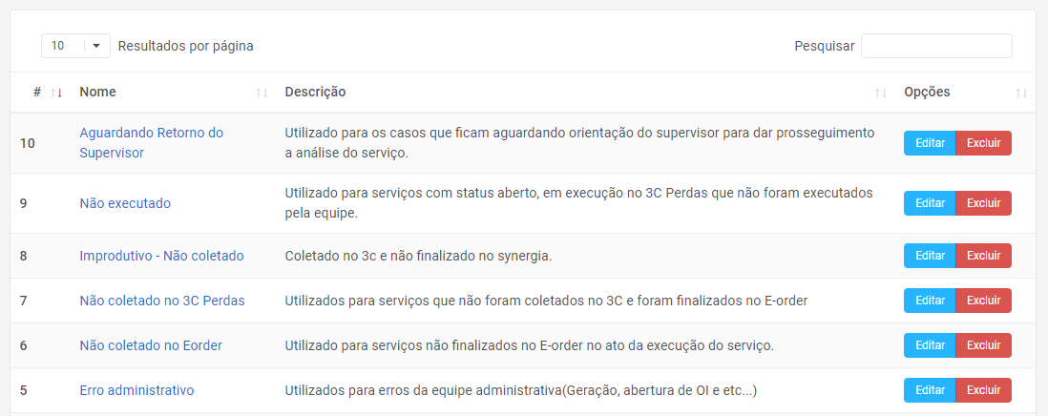Edit the Não coletado no Eorder row
1048x416 pixels.
(930, 345)
